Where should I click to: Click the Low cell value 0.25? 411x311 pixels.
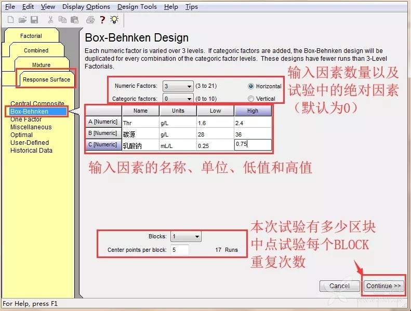pyautogui.click(x=215, y=145)
